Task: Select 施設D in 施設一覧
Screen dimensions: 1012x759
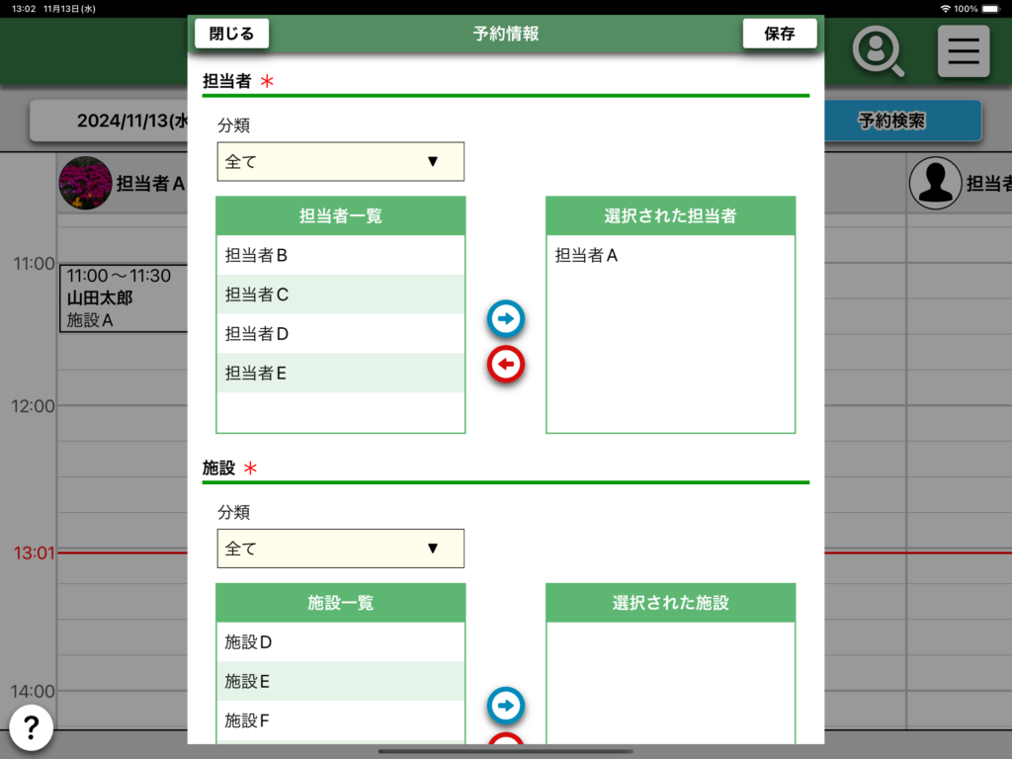Action: coord(340,642)
